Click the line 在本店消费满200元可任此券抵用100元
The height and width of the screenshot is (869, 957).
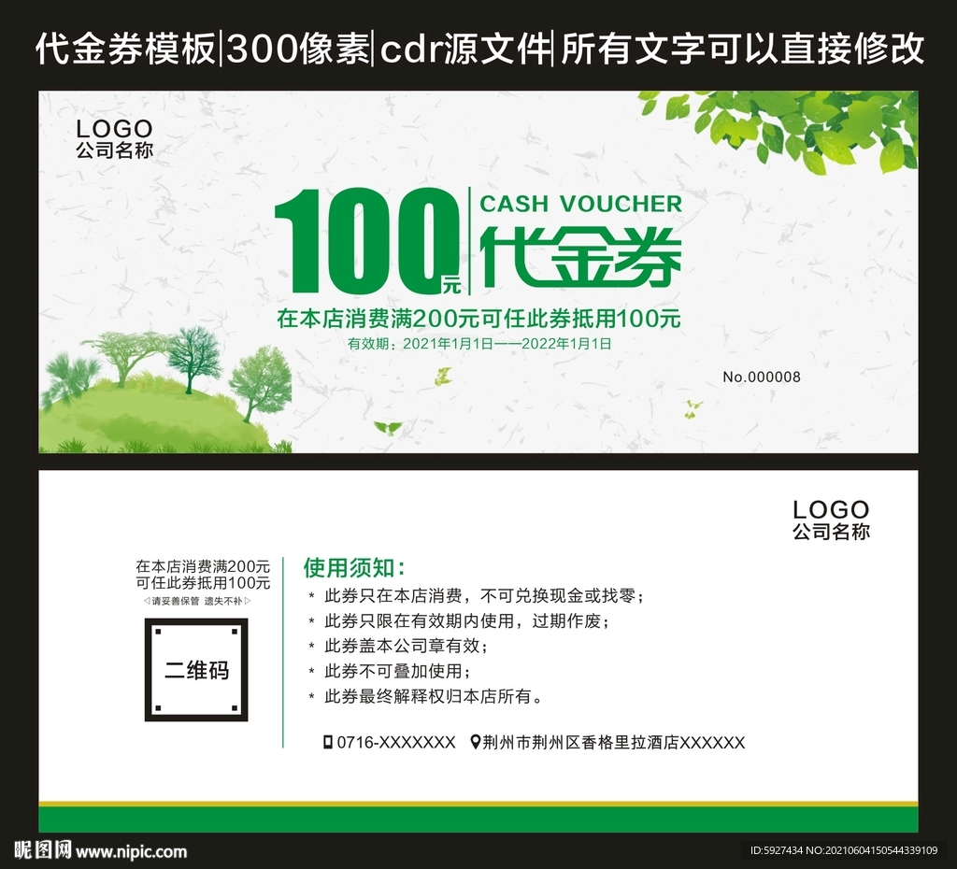point(478,318)
